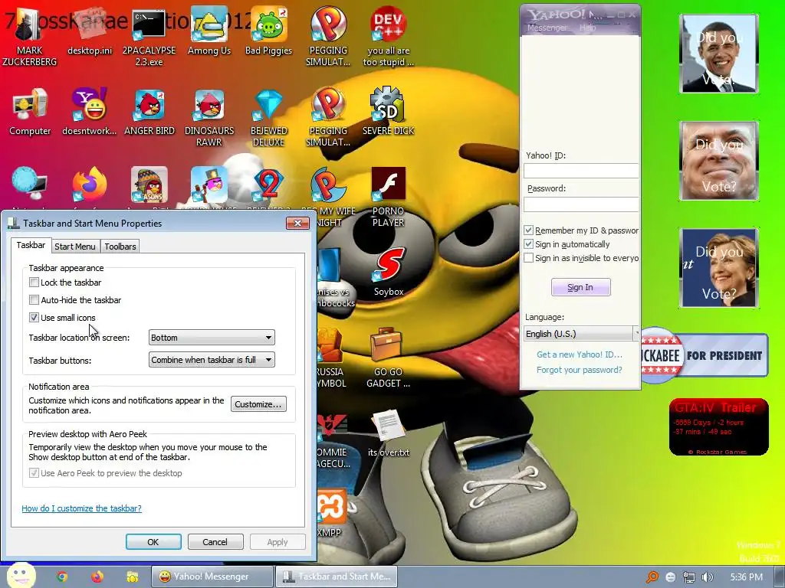Open Yahoo Messenger Language dropdown
Screen dimensions: 785x588
pyautogui.click(x=581, y=334)
